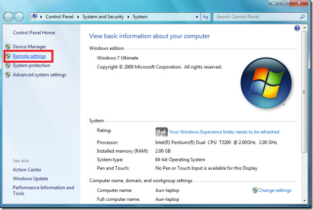Open Control Panel Home link
This screenshot has height=210, width=313.
click(34, 33)
